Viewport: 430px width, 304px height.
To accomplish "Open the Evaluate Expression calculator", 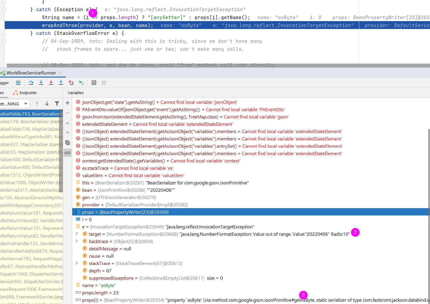I will 94,83.
